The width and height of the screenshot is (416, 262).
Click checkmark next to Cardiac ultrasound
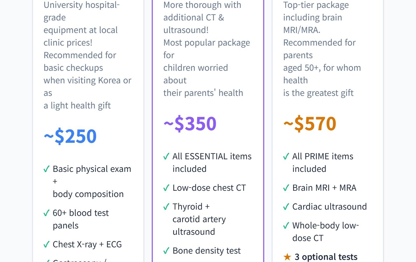pyautogui.click(x=286, y=207)
